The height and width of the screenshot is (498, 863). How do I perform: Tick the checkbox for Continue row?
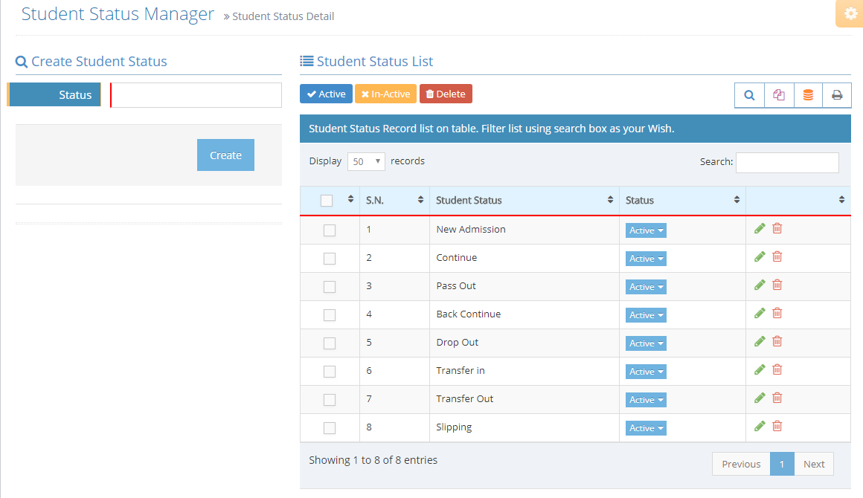330,259
